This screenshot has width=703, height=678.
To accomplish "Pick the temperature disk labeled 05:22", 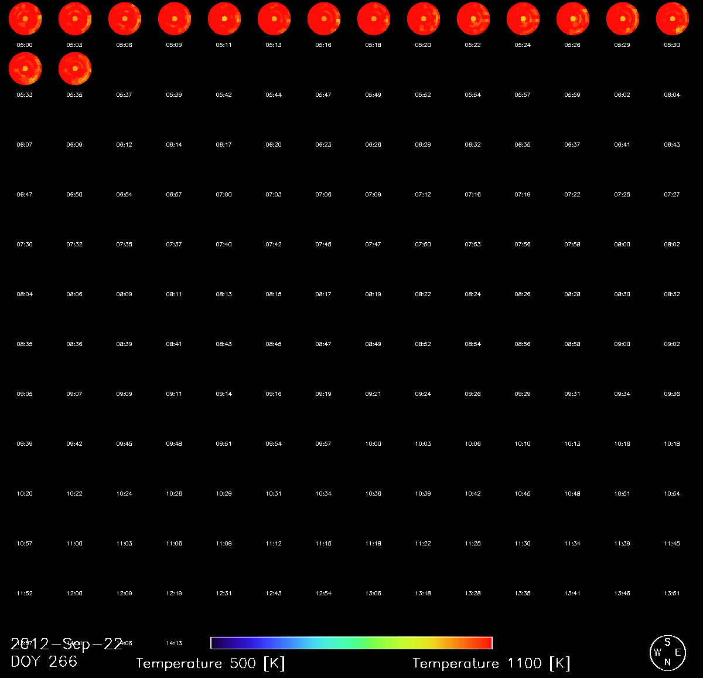I will (x=473, y=19).
